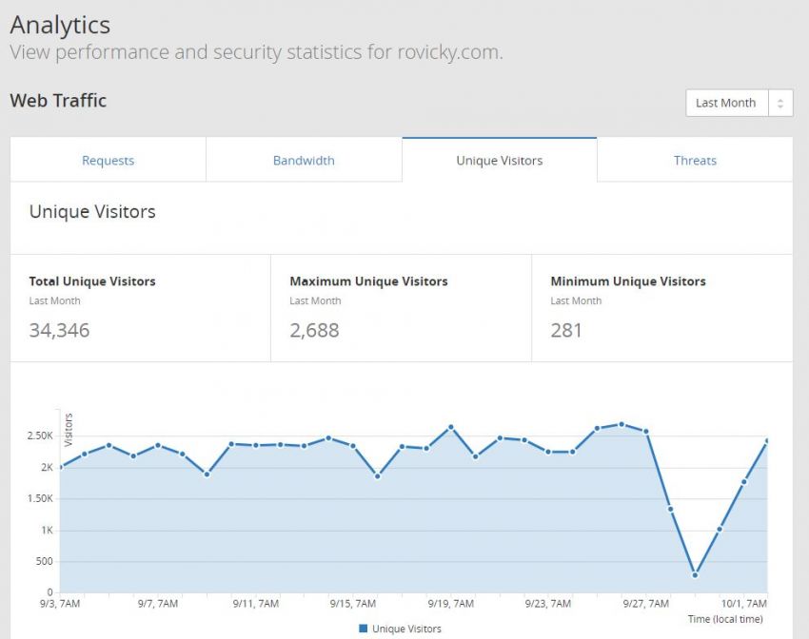Click the 9/11, 7AM x-axis label

point(255,603)
